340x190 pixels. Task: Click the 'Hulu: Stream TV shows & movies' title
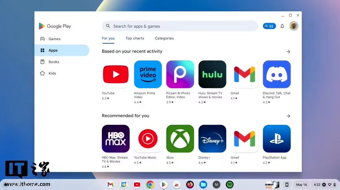point(210,95)
